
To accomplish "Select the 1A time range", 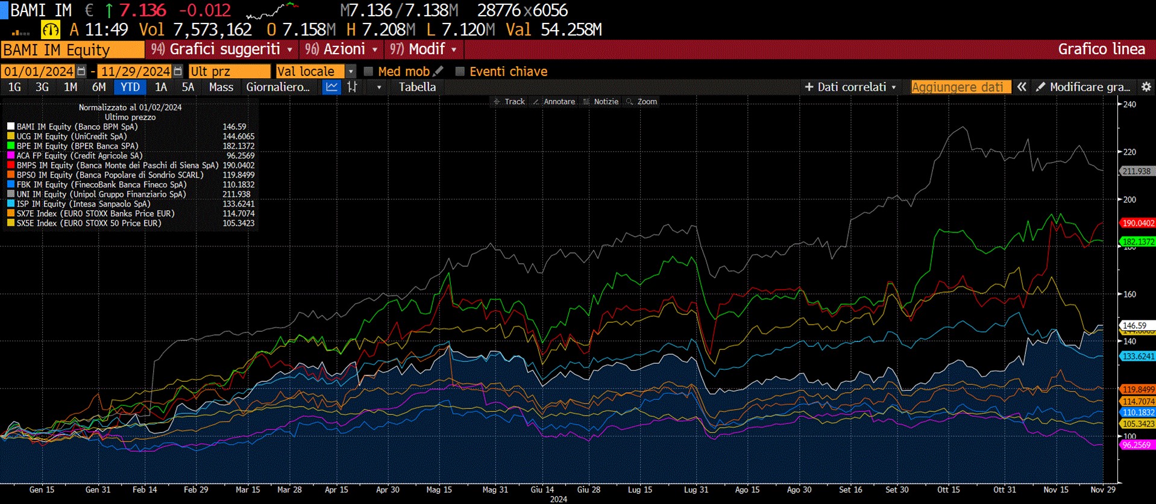I will click(161, 87).
